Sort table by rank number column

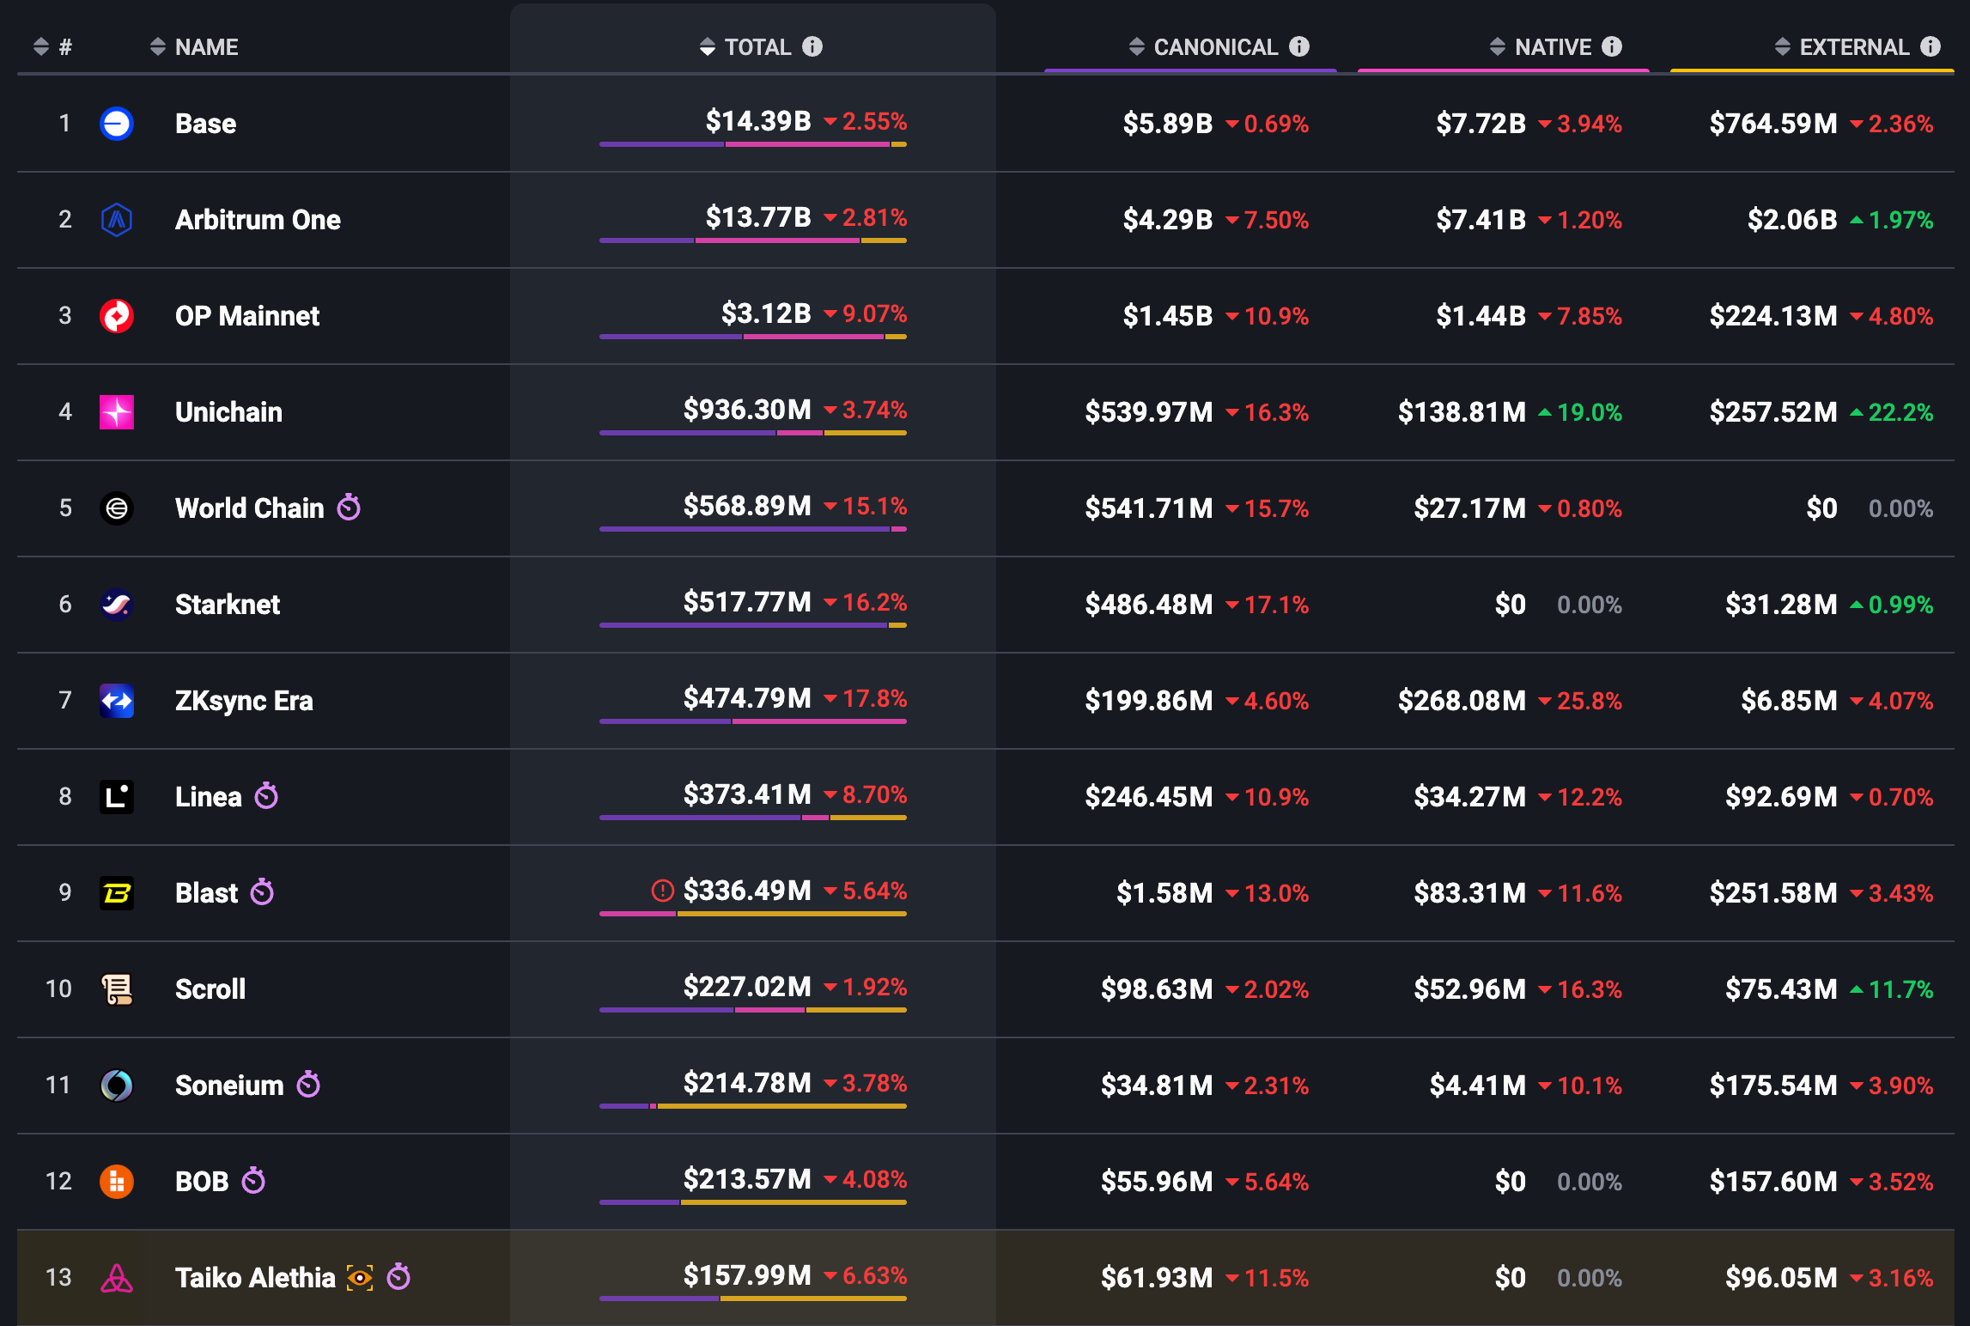click(x=41, y=46)
